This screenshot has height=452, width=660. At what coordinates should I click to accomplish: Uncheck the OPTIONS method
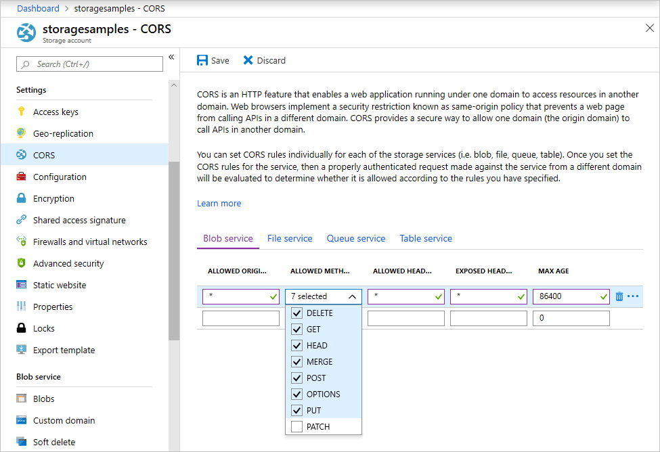[x=296, y=394]
